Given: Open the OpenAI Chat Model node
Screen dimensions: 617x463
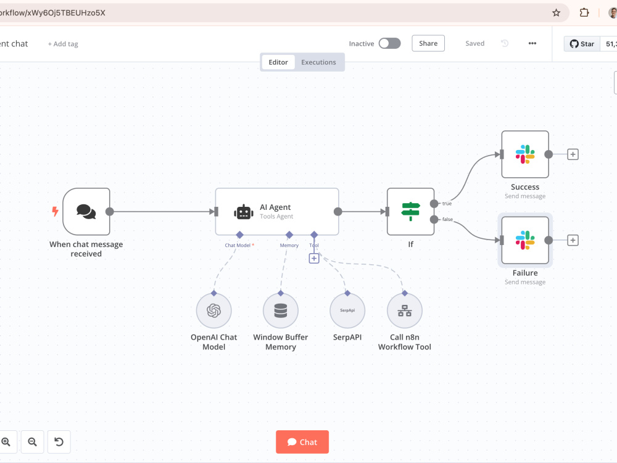Looking at the screenshot, I should coord(213,311).
